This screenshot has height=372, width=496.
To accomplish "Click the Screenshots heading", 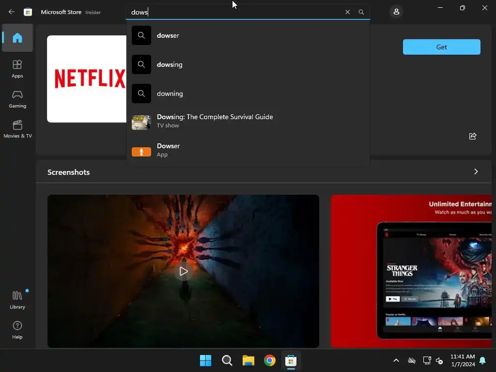I will (69, 172).
